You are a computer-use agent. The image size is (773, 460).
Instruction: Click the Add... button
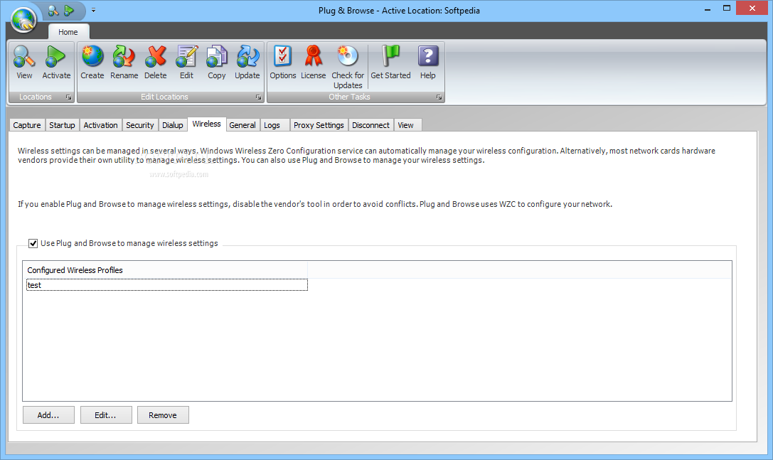click(48, 415)
